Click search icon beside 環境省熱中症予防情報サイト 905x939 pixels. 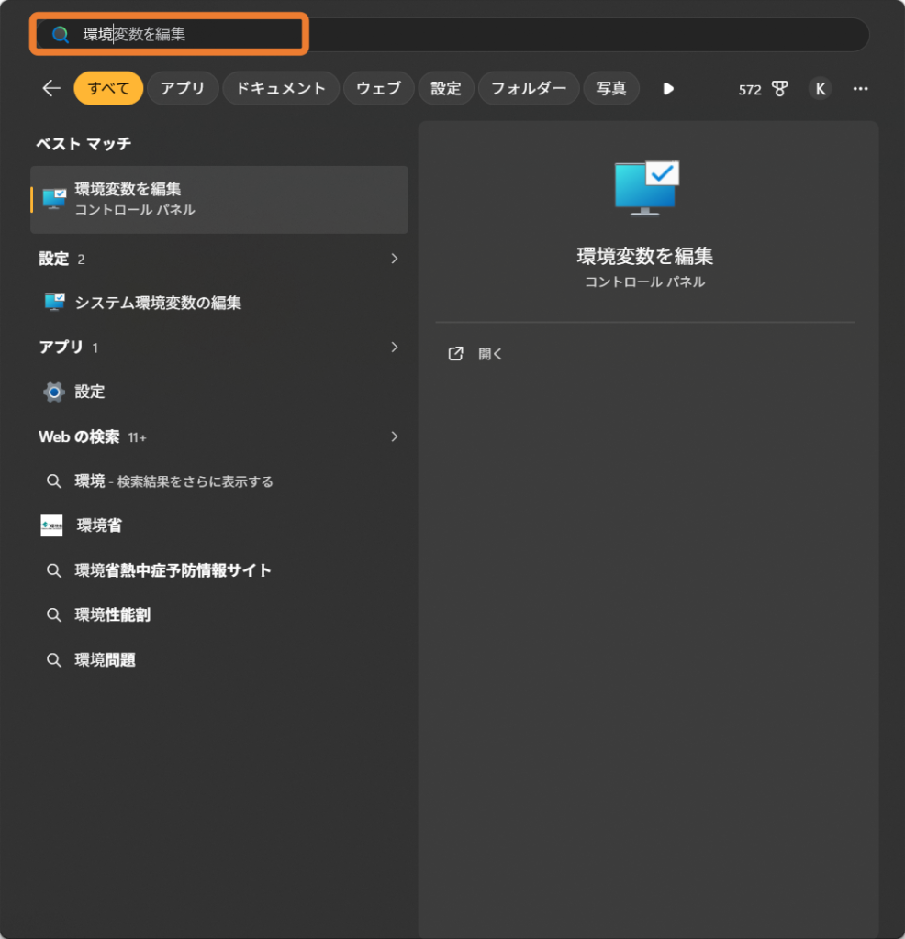(54, 570)
